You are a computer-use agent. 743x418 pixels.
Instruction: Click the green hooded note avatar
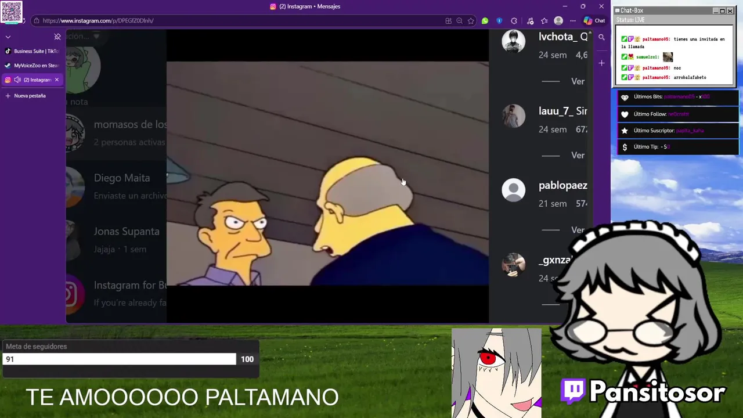coord(83,69)
